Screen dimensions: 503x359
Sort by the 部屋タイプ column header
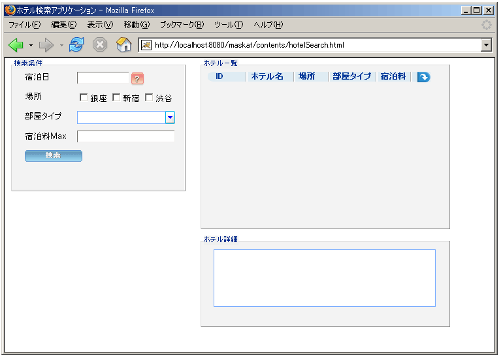tap(352, 76)
